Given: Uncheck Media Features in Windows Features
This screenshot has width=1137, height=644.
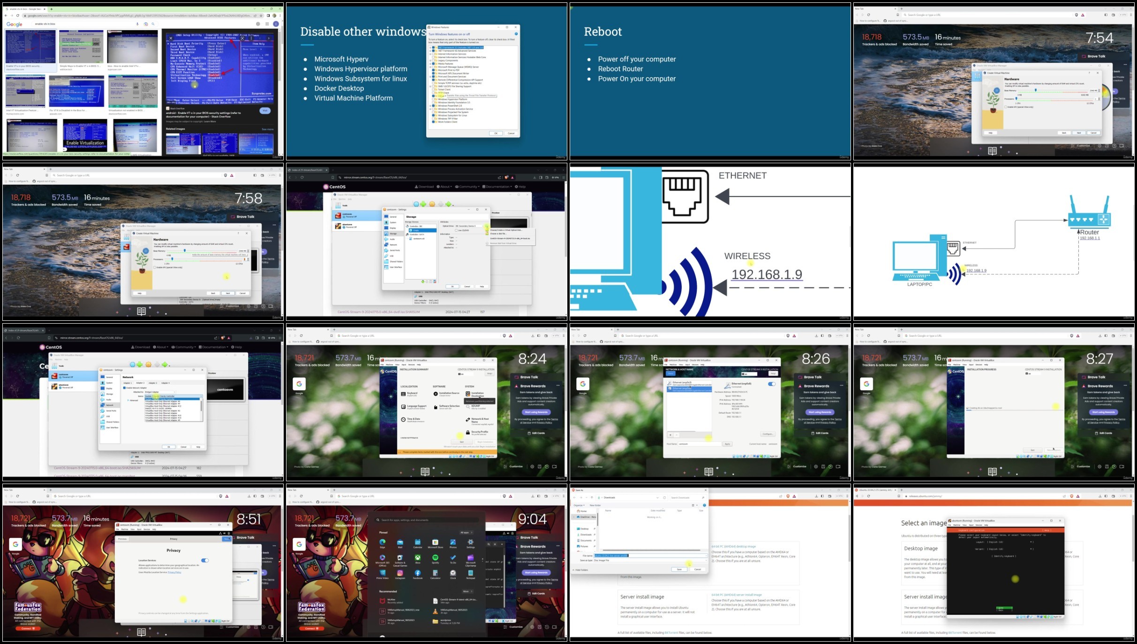Looking at the screenshot, I should [x=434, y=64].
